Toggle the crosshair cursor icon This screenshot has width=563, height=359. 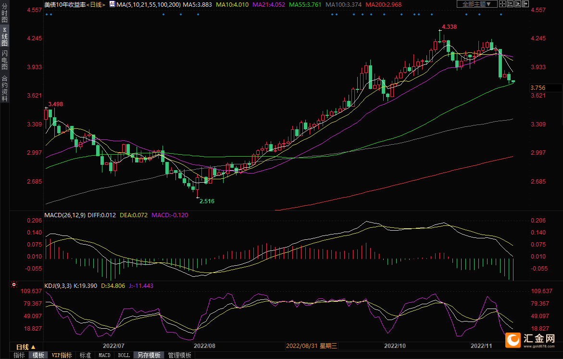(x=502, y=4)
